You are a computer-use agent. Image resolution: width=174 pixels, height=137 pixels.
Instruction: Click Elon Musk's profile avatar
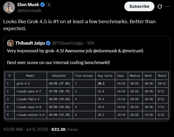(9, 7)
